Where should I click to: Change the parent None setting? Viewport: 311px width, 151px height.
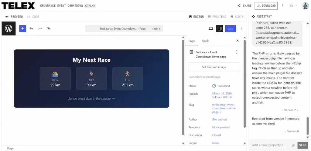coord(216,143)
